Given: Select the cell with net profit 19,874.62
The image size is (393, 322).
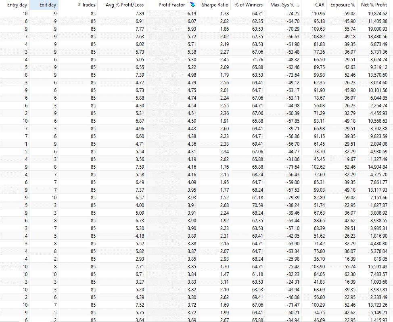Looking at the screenshot, I should click(375, 14).
